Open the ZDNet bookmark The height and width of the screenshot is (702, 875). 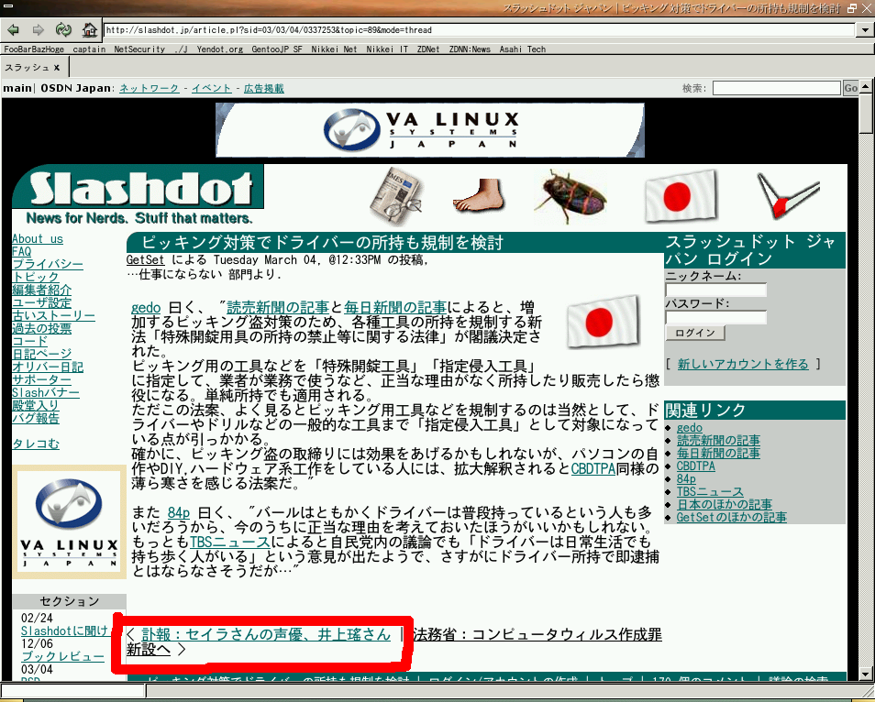pos(428,49)
